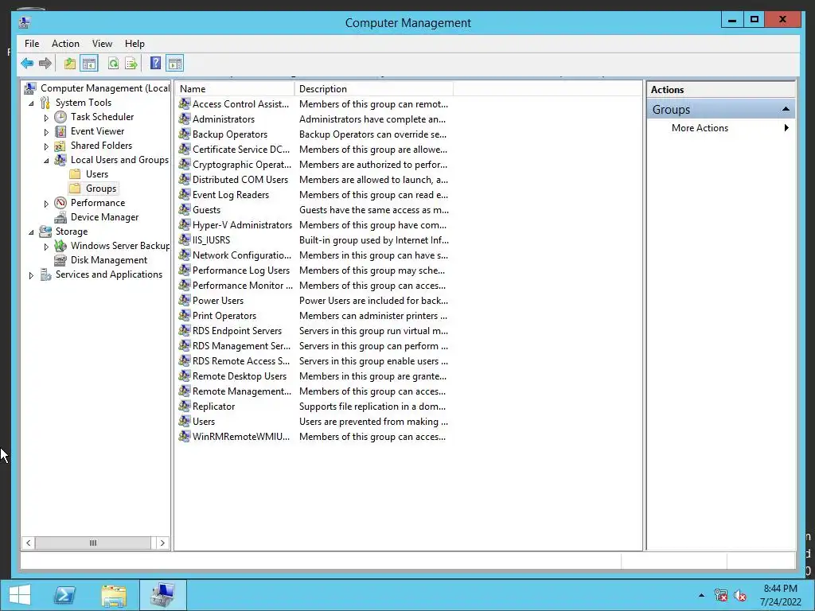Click the Up one level folder icon
The height and width of the screenshot is (611, 815).
pyautogui.click(x=70, y=64)
